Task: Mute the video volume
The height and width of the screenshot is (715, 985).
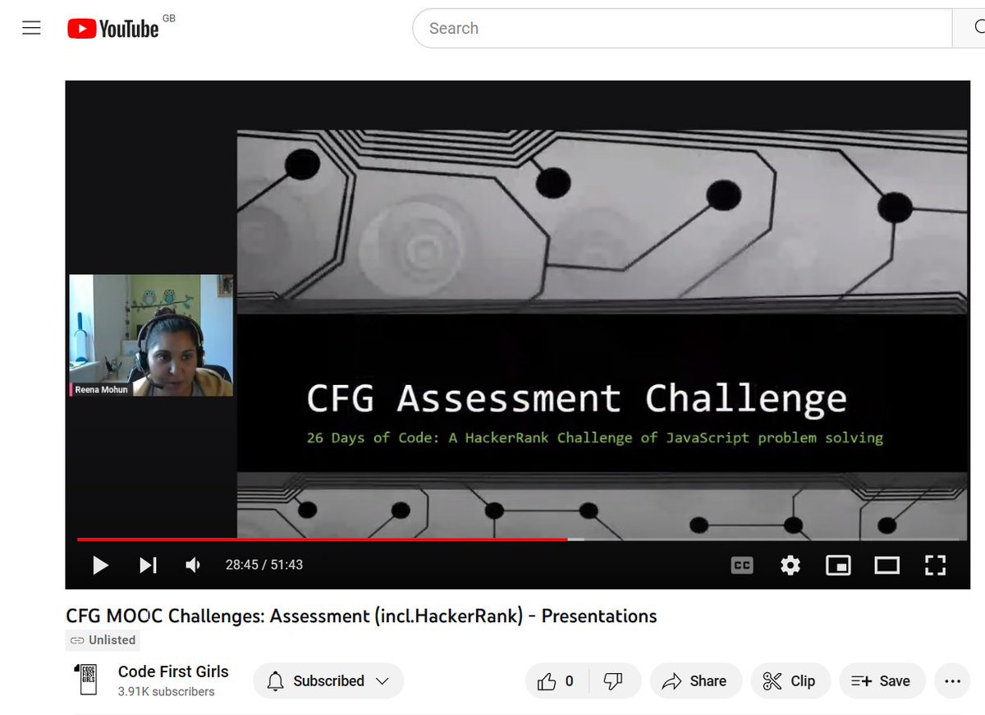Action: click(x=193, y=565)
